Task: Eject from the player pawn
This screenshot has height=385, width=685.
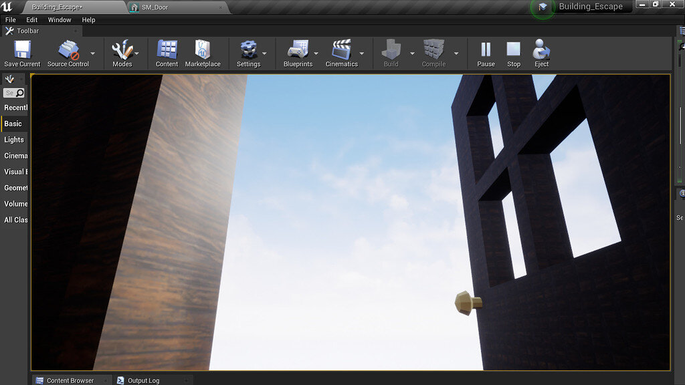Action: [541, 50]
